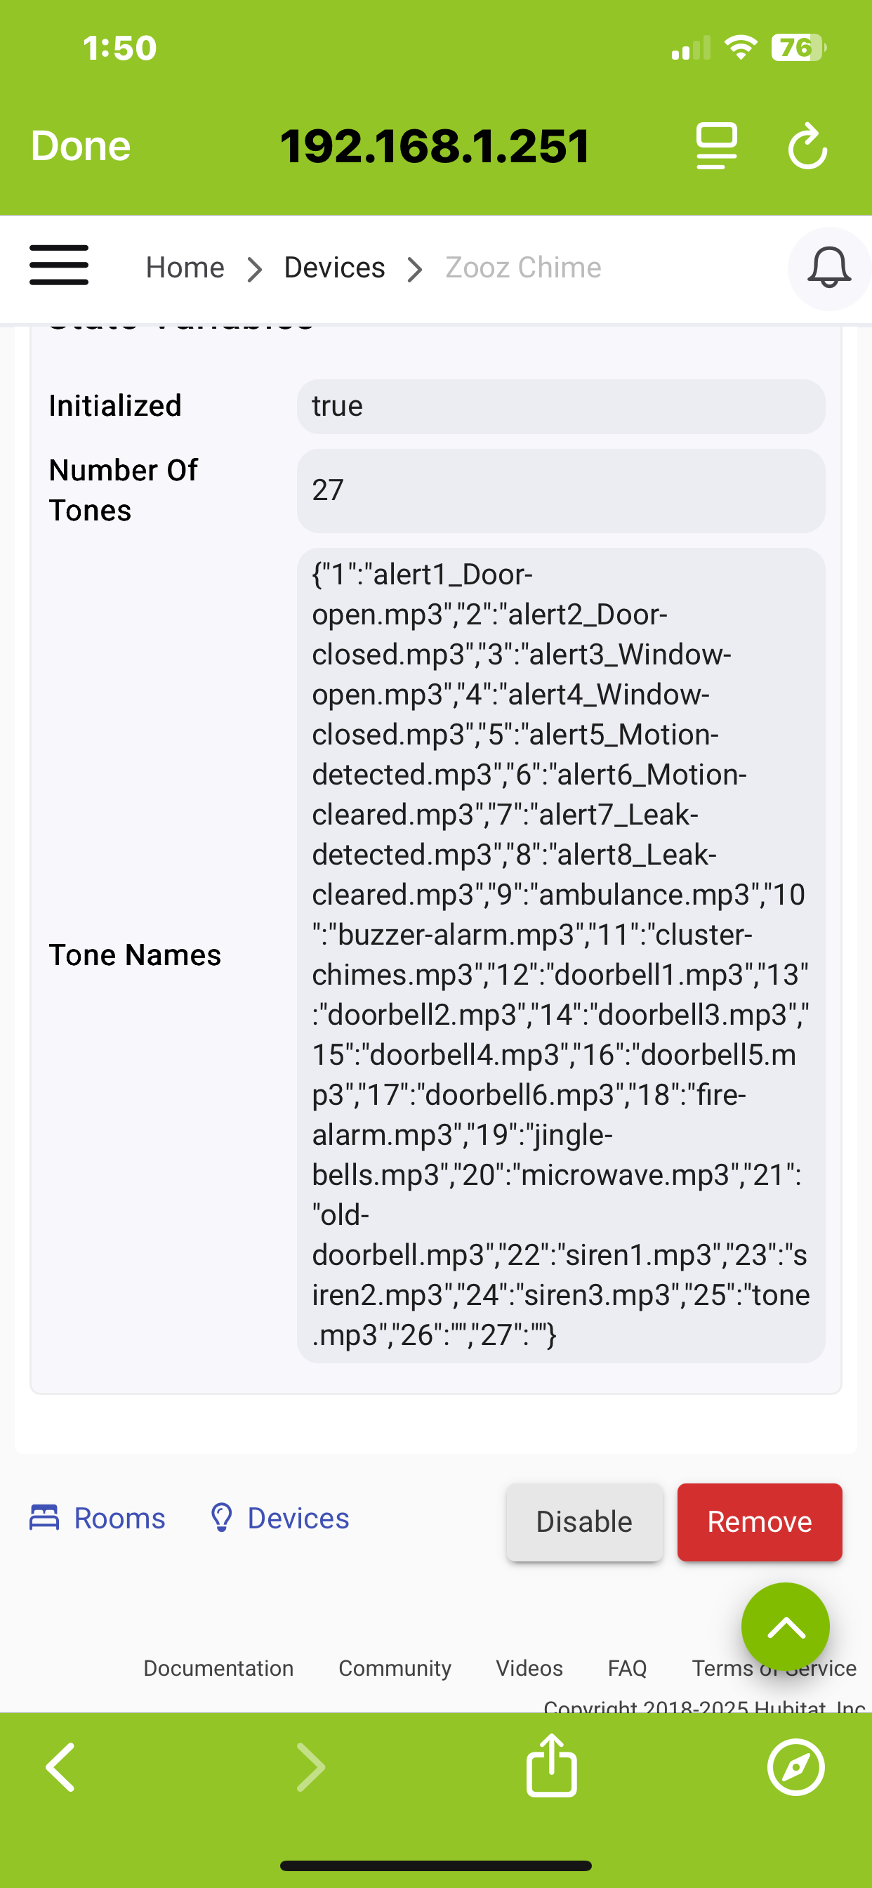
Task: Open the reader view icon
Action: 716,147
